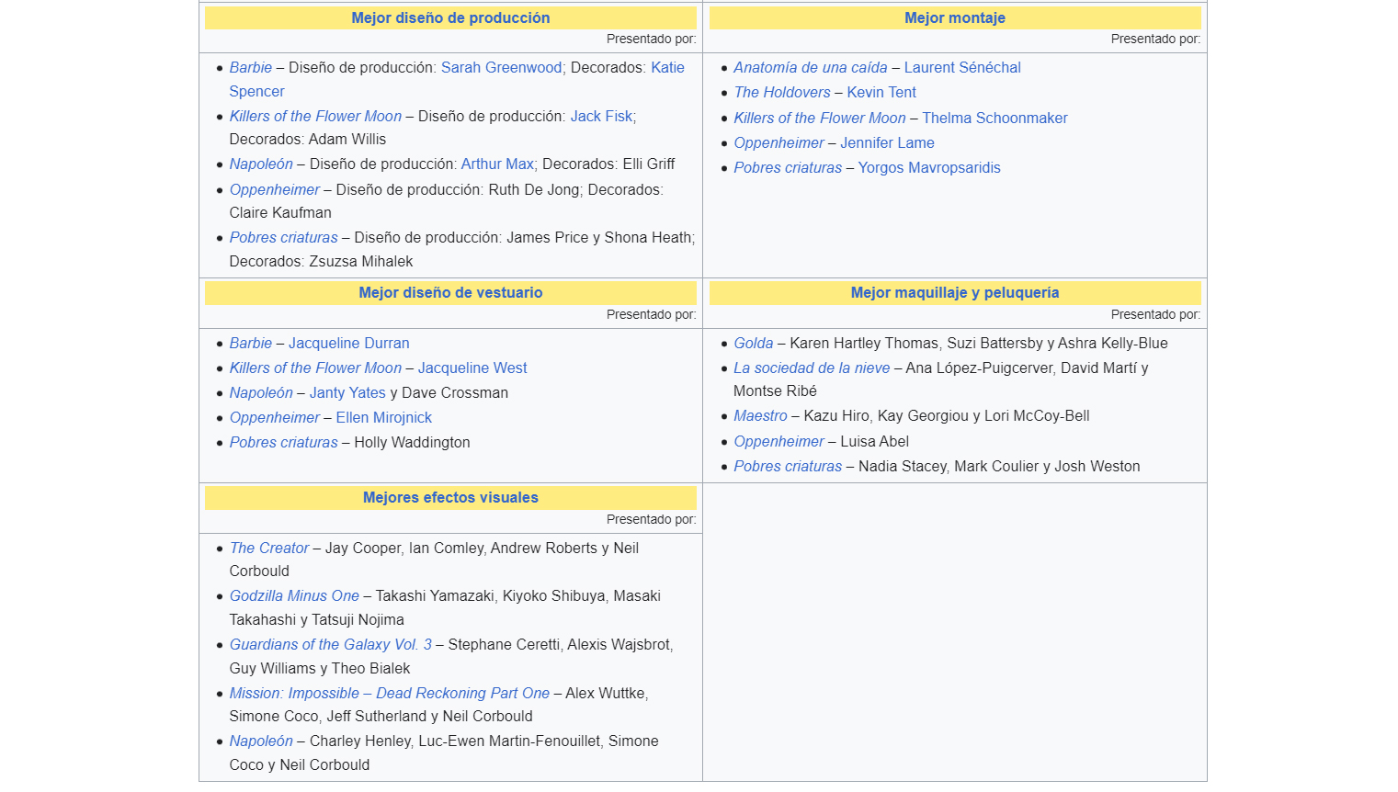Click Killers of the Flower Moon beside Jack Fisk
Viewport: 1398px width, 792px height.
click(x=315, y=116)
